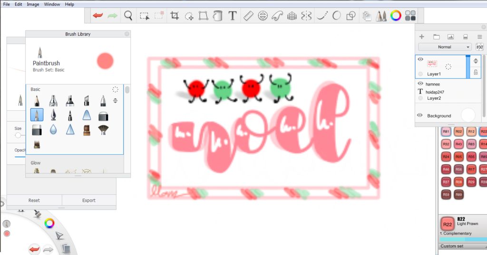487x255 pixels.
Task: Add an image layer
Action: [451, 37]
